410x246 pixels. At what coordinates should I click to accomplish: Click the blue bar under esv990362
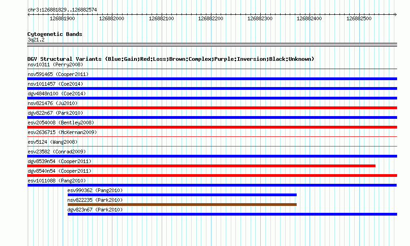pos(182,195)
